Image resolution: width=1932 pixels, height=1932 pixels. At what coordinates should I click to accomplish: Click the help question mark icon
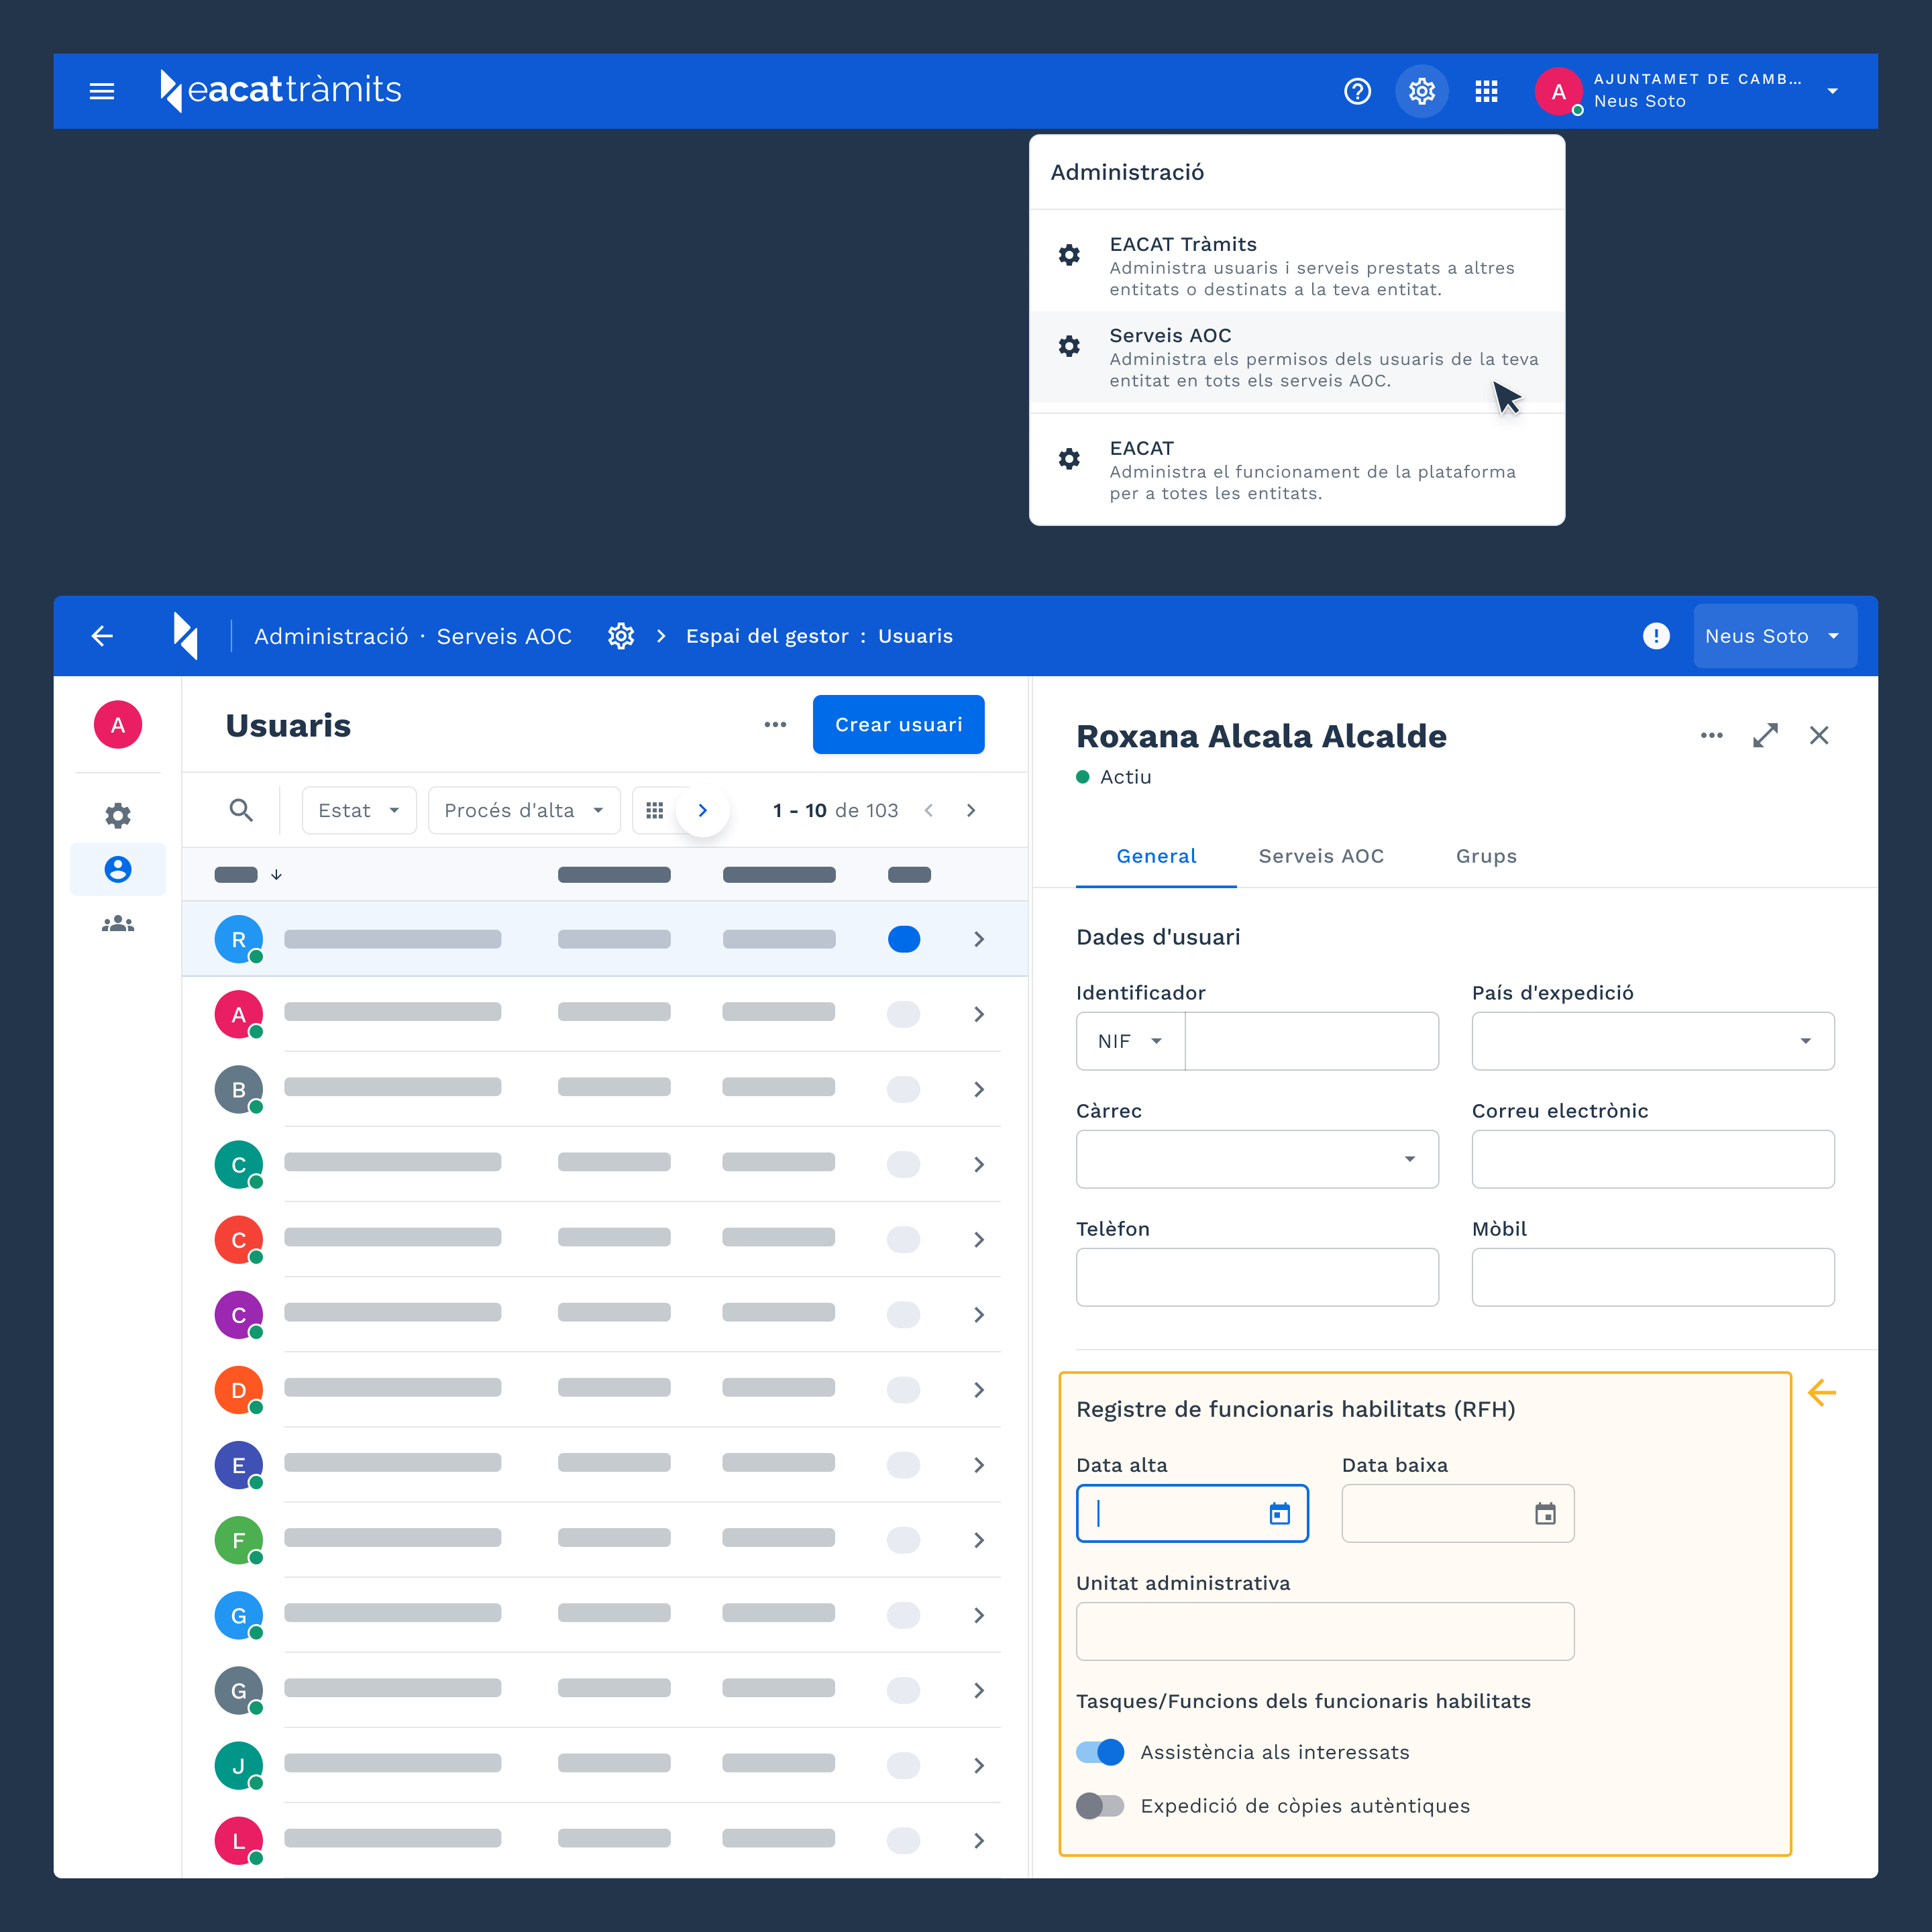[1357, 91]
